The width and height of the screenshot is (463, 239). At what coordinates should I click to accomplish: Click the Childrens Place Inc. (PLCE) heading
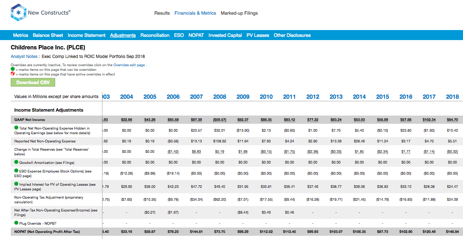click(x=48, y=47)
